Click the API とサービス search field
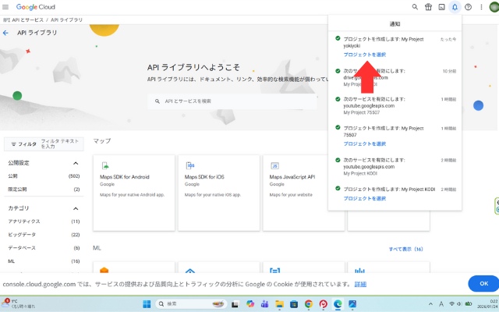The height and width of the screenshot is (312, 499). coord(234,101)
